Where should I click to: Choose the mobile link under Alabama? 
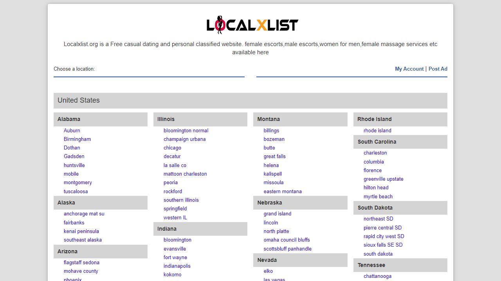click(71, 174)
